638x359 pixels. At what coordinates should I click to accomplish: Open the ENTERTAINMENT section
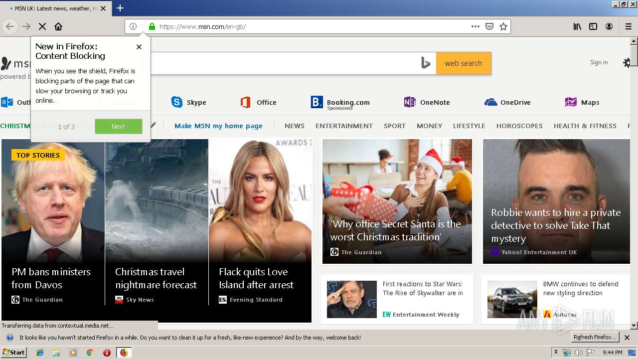(344, 126)
